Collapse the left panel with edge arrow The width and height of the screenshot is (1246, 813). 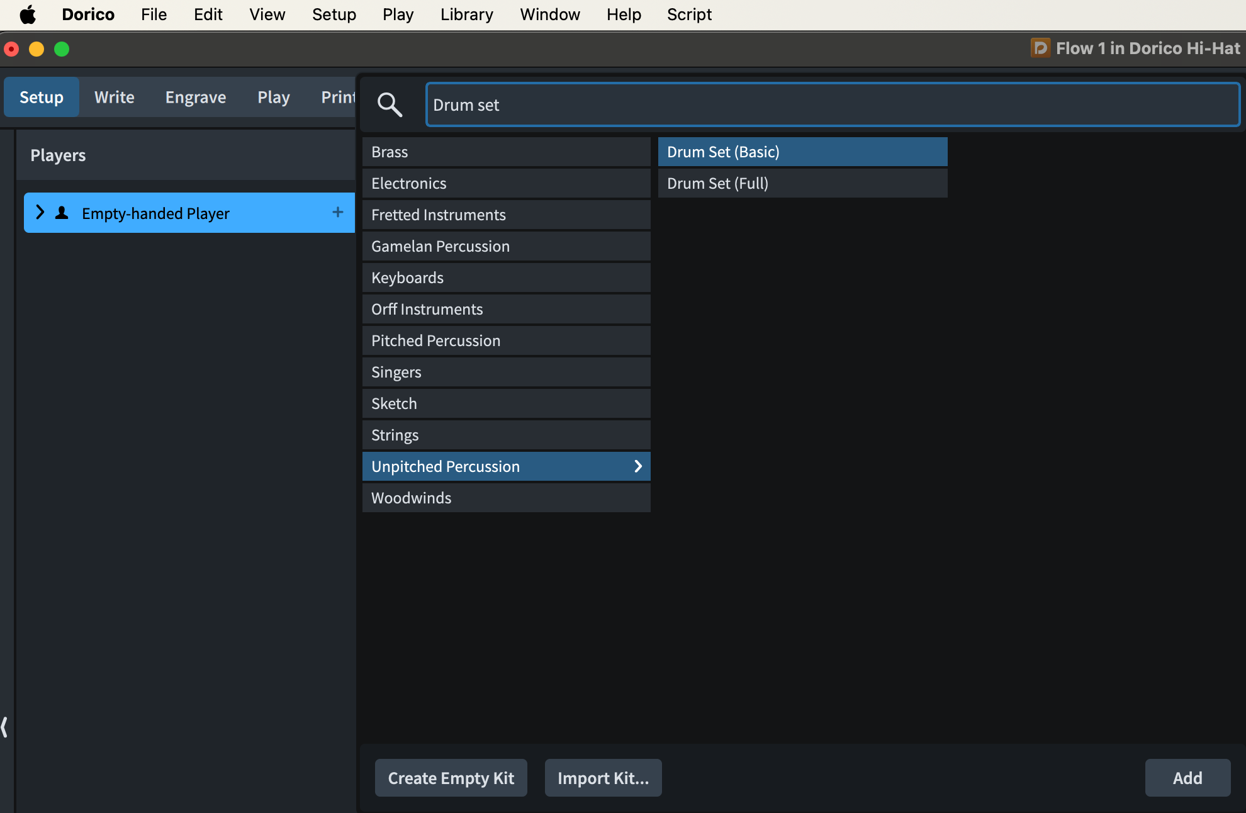5,727
